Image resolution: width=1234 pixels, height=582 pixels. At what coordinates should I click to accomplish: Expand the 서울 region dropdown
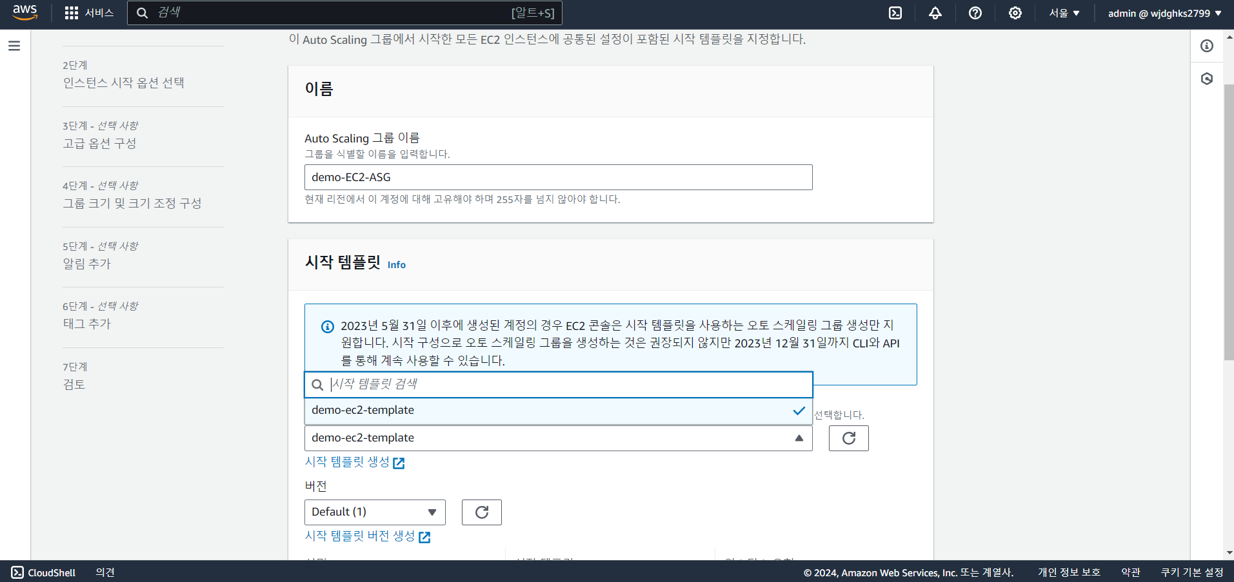pos(1064,13)
